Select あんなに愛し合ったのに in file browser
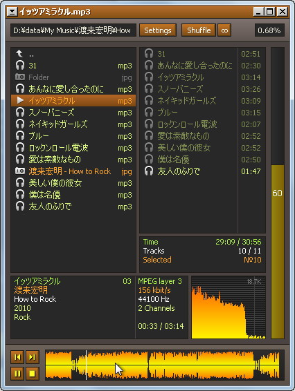 point(73,89)
